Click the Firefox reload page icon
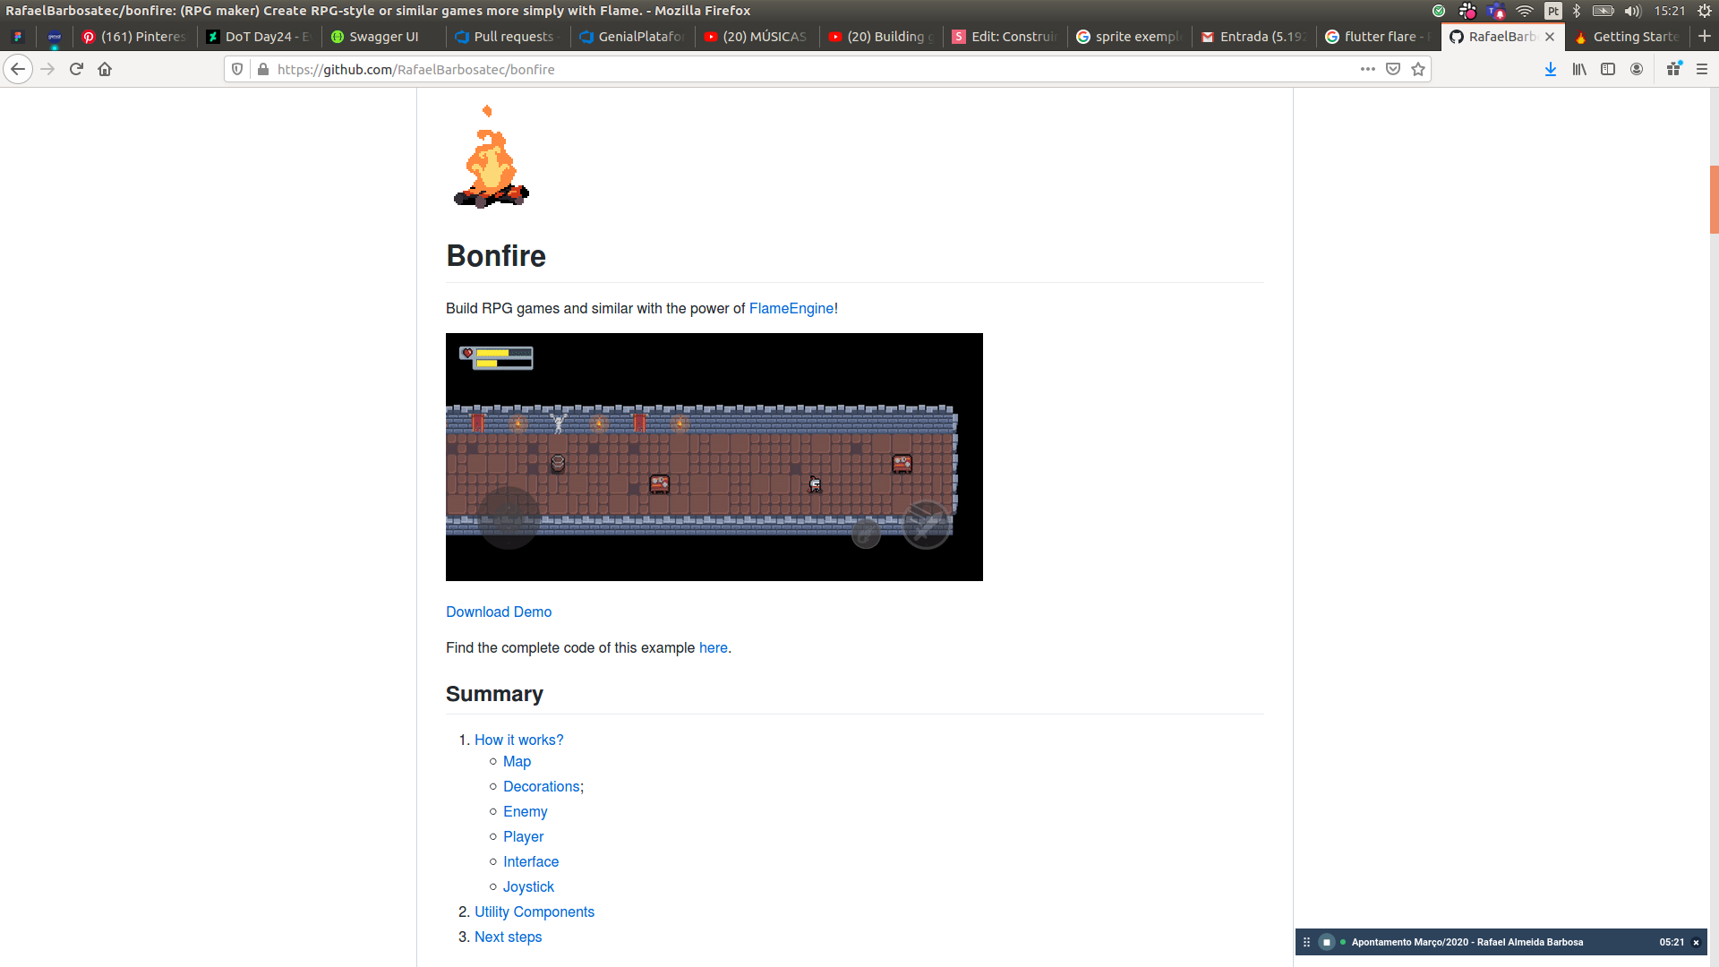This screenshot has height=967, width=1719. (76, 69)
